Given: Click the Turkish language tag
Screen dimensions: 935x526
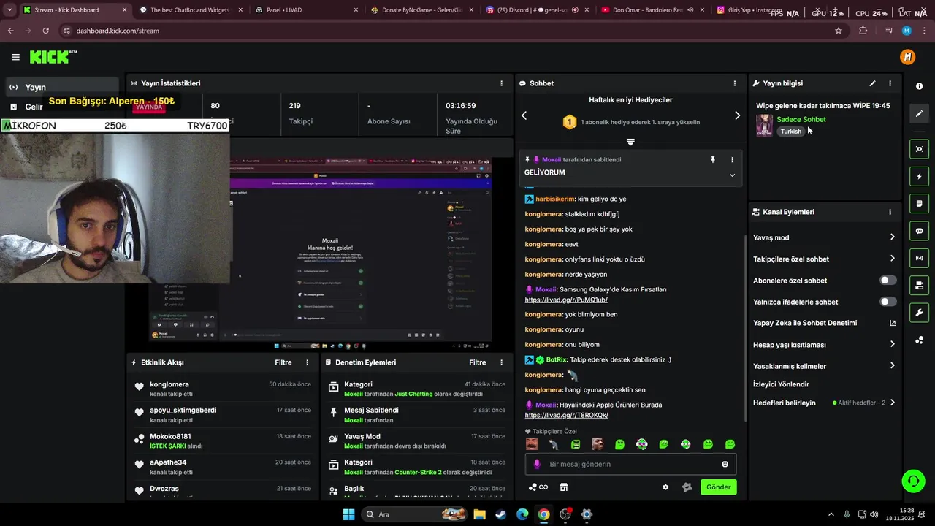Looking at the screenshot, I should (x=790, y=131).
